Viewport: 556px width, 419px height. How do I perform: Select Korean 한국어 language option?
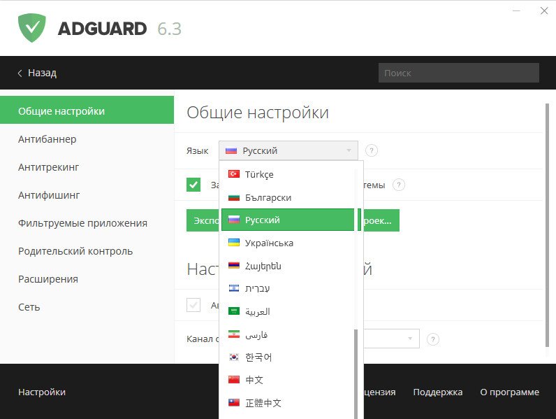[288, 357]
